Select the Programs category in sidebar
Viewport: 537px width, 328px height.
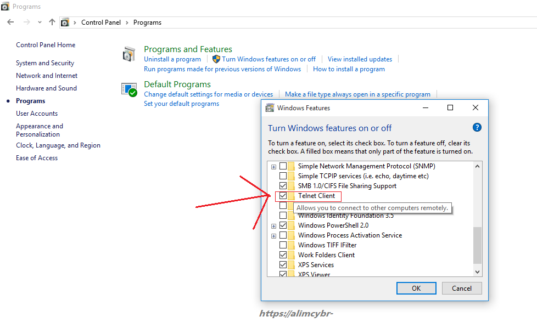[31, 101]
